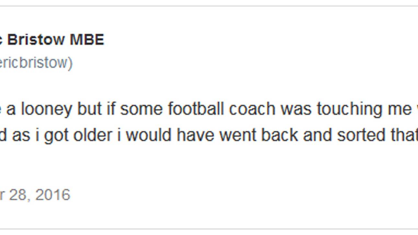Click the word 'and' before 'sorted'
Image resolution: width=418 pixels, height=235 pixels.
(x=317, y=135)
